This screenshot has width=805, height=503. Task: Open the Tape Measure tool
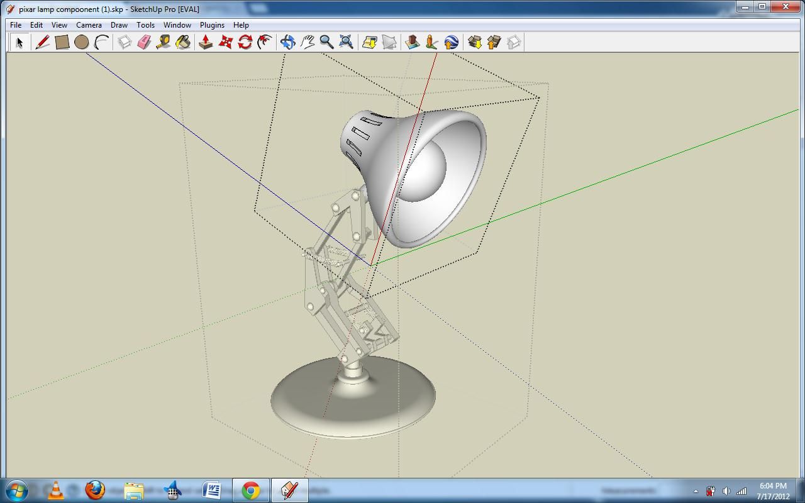[164, 41]
